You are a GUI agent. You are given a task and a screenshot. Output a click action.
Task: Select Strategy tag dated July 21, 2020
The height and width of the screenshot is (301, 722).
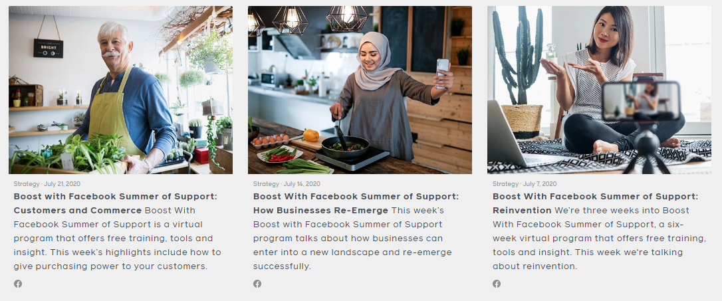click(27, 183)
